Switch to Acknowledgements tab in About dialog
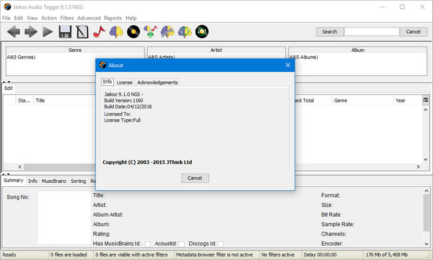The image size is (433, 260). pyautogui.click(x=157, y=82)
